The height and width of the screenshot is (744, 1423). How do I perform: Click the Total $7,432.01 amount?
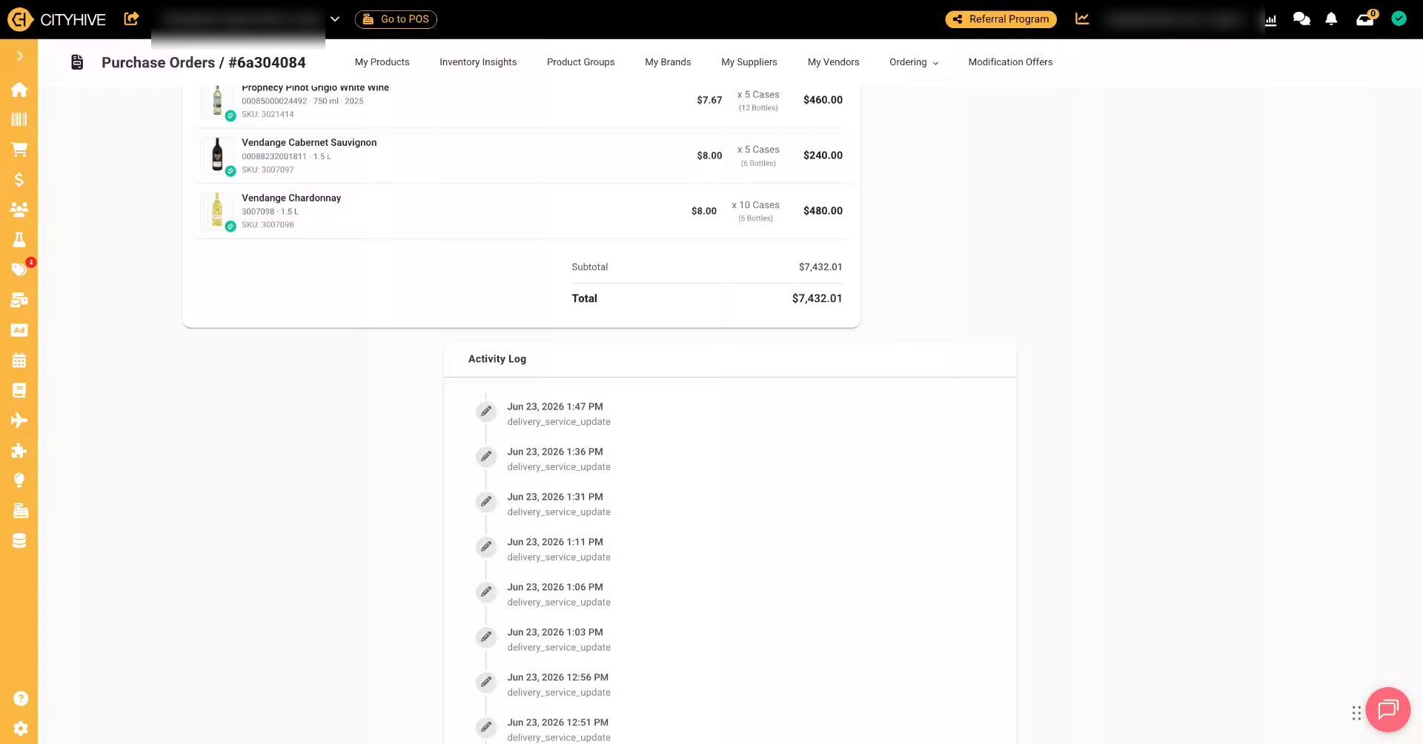[x=817, y=298]
